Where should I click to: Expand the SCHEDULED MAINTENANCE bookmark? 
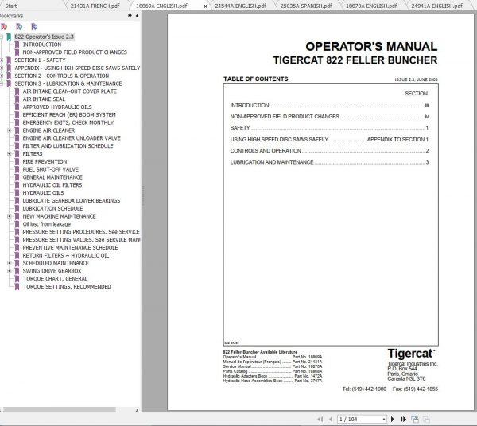click(10, 263)
